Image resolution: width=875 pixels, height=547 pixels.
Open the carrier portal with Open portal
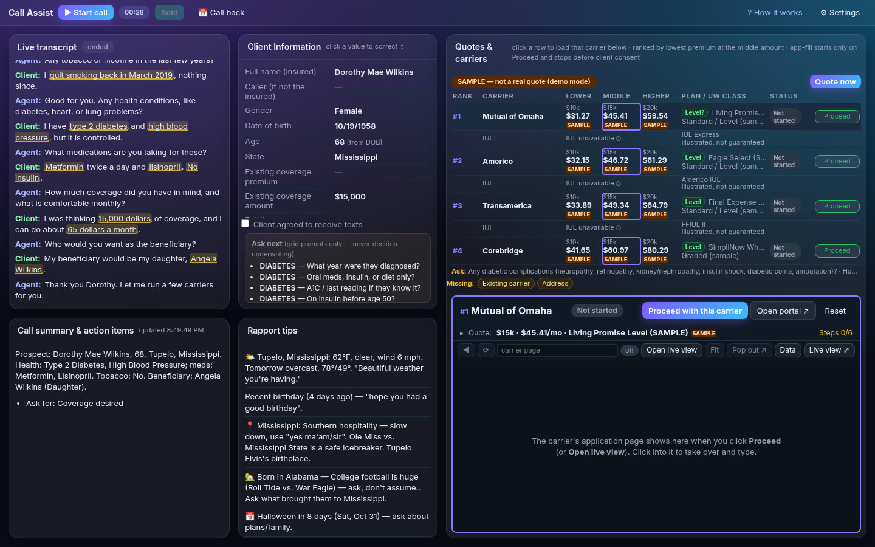(783, 311)
